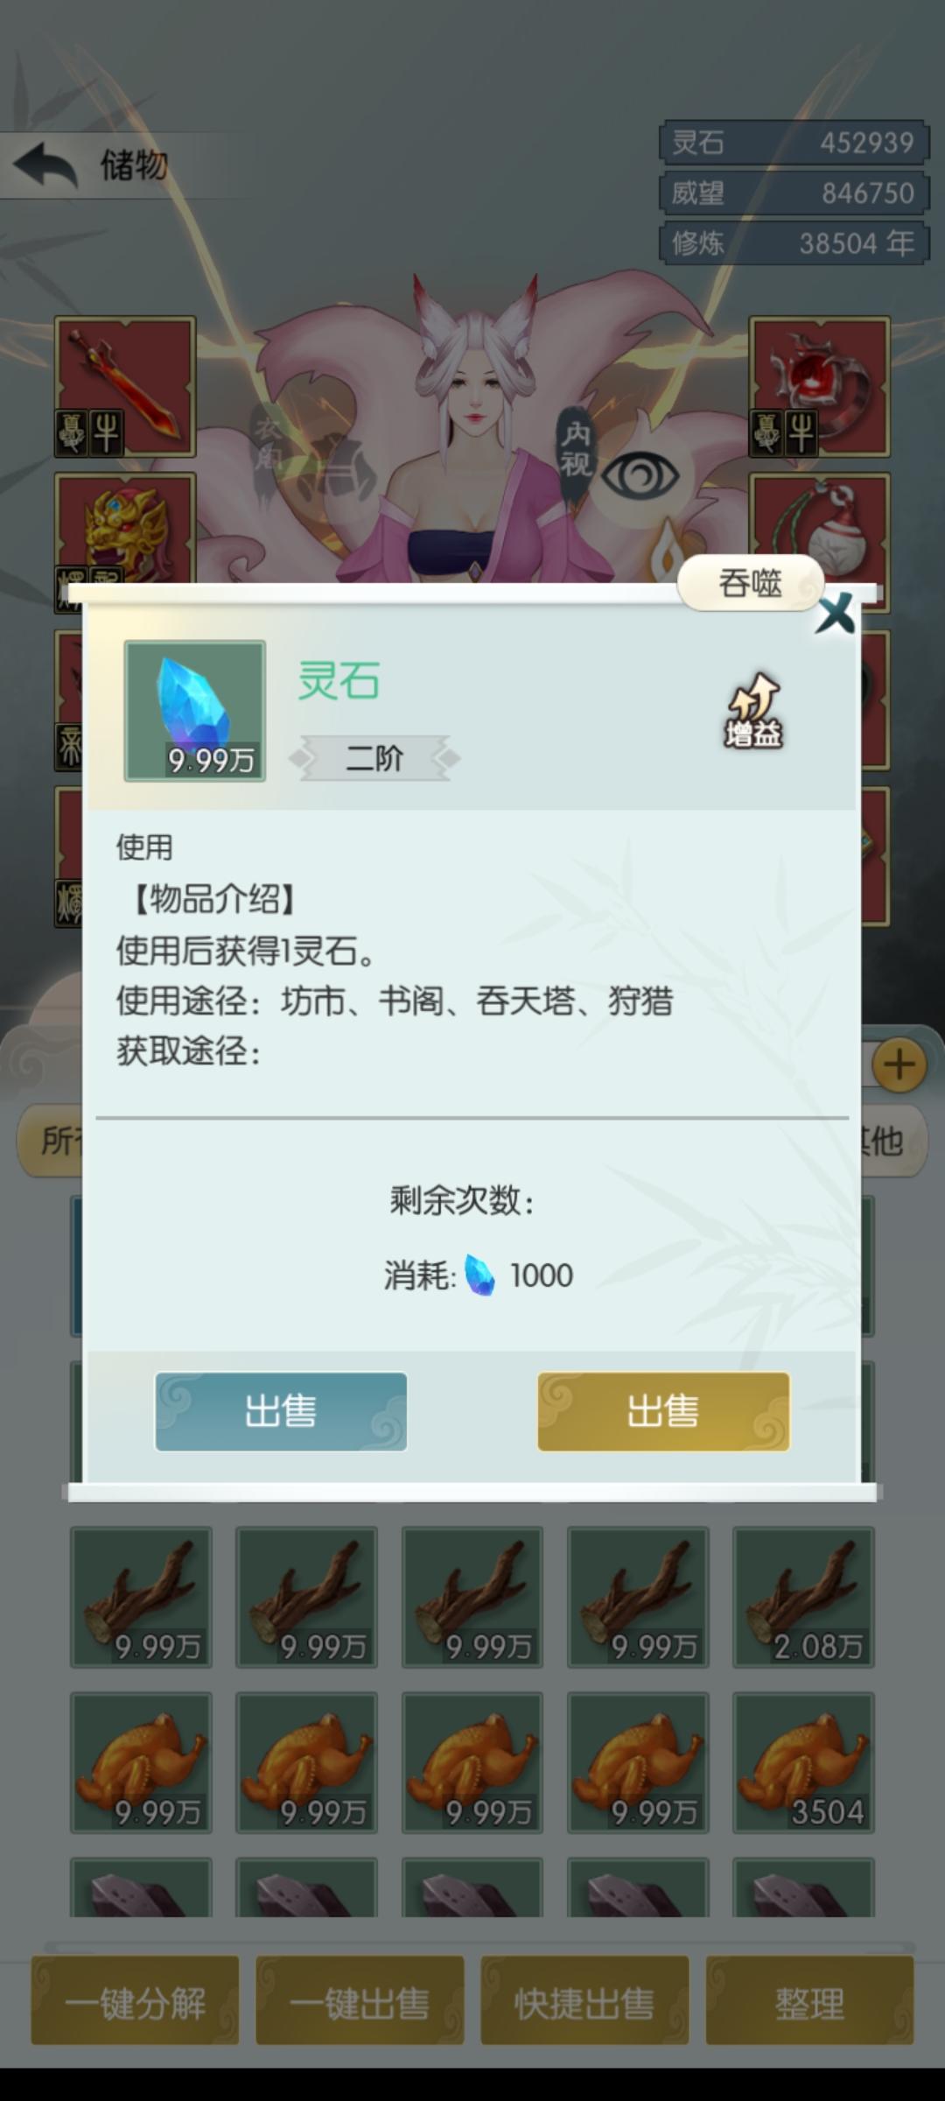Open the 增益 buff icon
Viewport: 945px width, 2101px height.
[753, 710]
